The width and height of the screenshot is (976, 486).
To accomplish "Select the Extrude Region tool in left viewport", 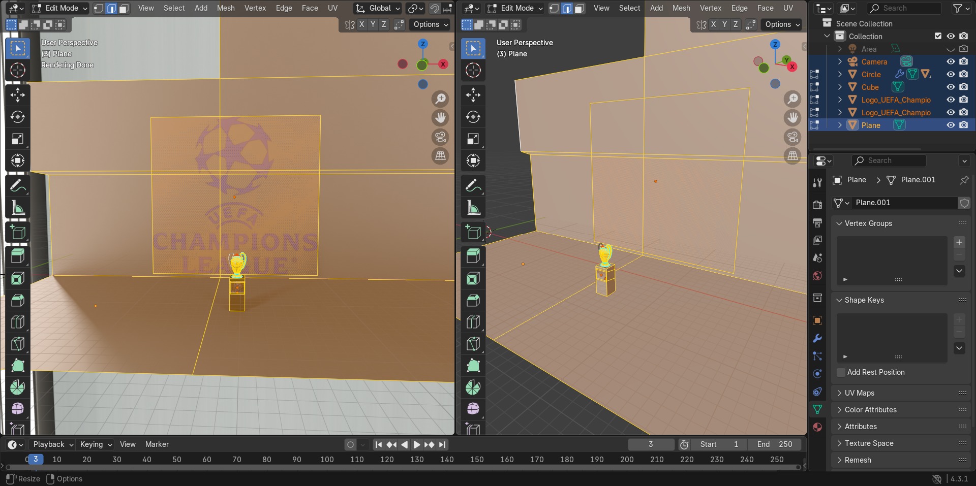I will click(18, 256).
